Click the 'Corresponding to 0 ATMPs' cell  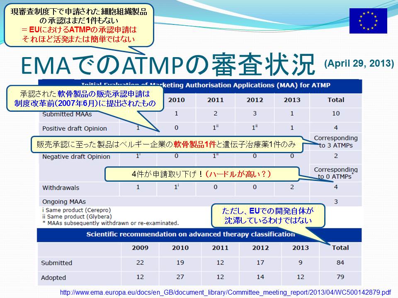click(335, 173)
